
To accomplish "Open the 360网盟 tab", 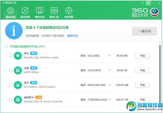I will 69,13.
